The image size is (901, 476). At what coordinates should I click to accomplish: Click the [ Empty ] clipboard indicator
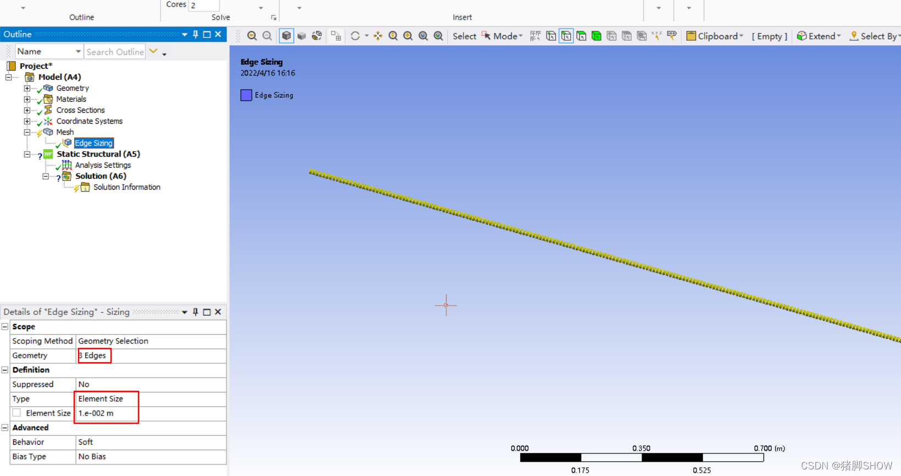point(770,36)
